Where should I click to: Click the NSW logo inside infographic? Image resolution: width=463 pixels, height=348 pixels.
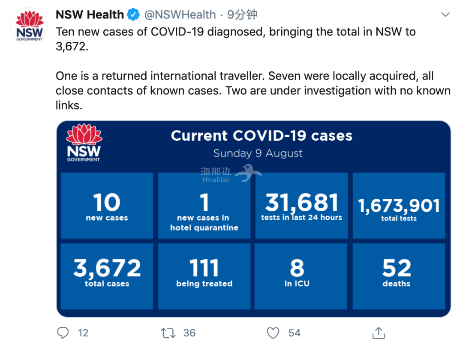pyautogui.click(x=84, y=142)
